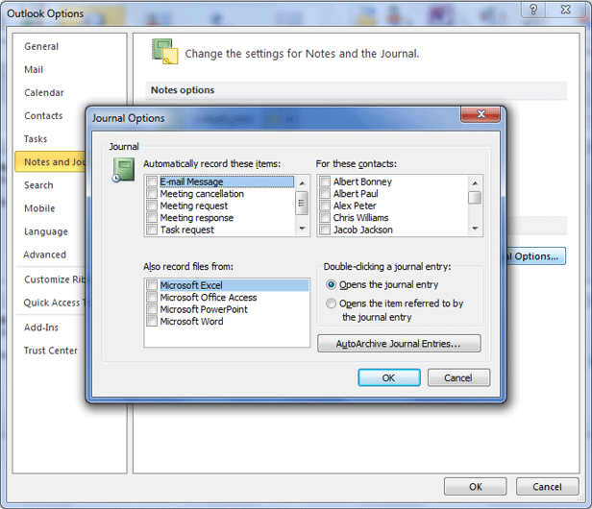Click items list scroll up arrow
Viewport: 592px width, 509px height.
point(302,183)
